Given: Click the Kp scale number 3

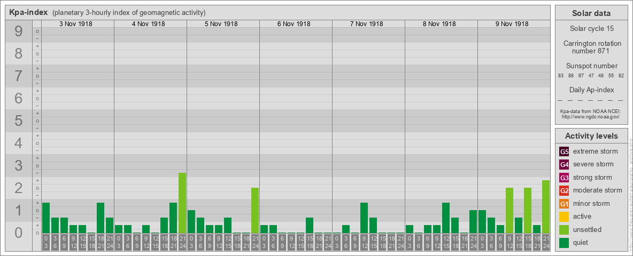Looking at the screenshot, I should (x=18, y=165).
